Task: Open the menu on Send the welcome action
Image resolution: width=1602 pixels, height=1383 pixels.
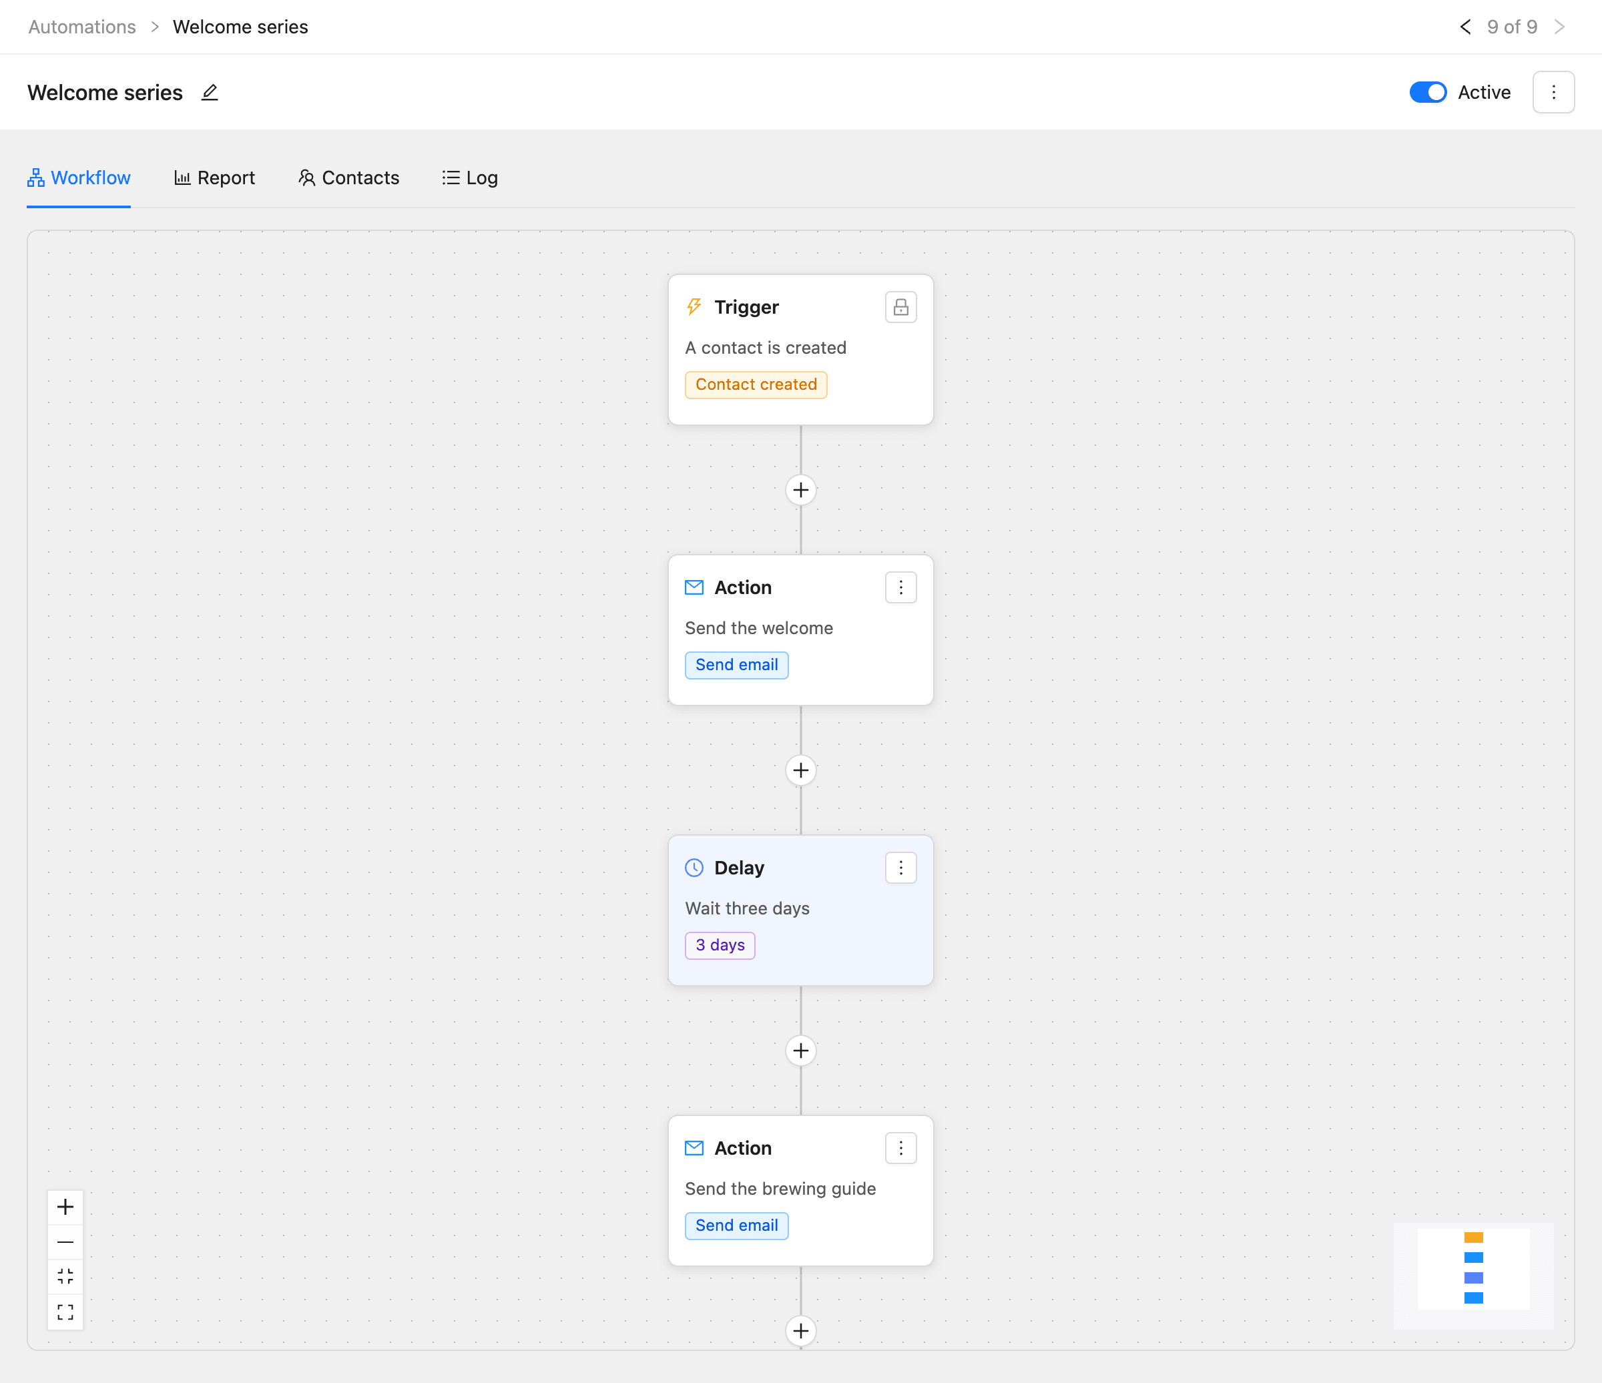Action: click(x=900, y=587)
